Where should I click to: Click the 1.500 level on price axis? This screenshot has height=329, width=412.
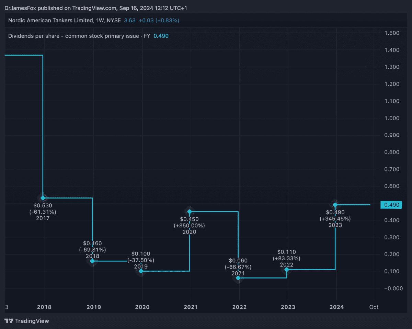(391, 33)
